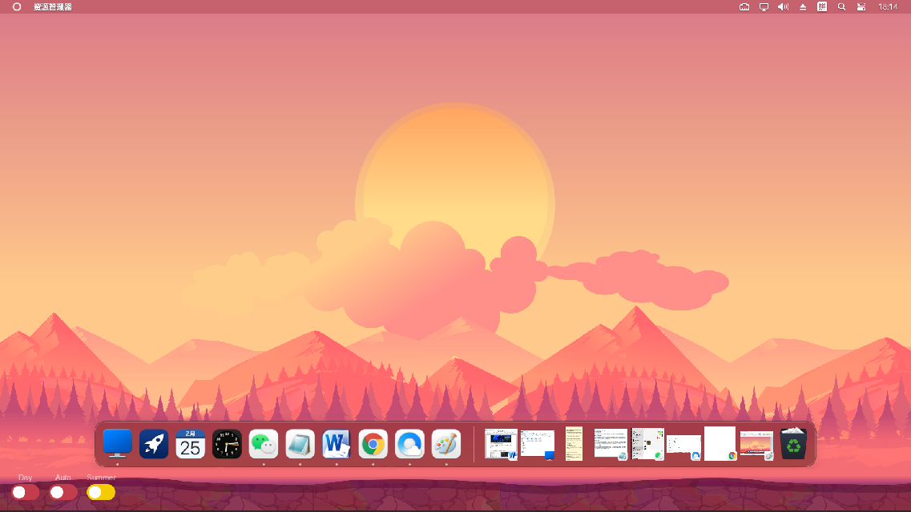Click the clock time in top bar
The height and width of the screenshot is (512, 911).
point(887,6)
